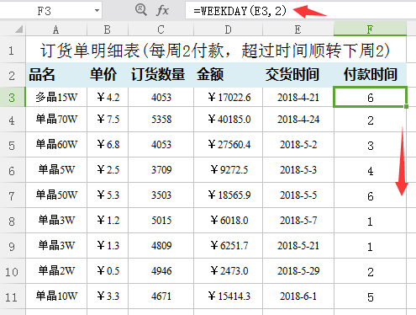
Task: Click the select-all corner triangle
Action: click(x=18, y=29)
